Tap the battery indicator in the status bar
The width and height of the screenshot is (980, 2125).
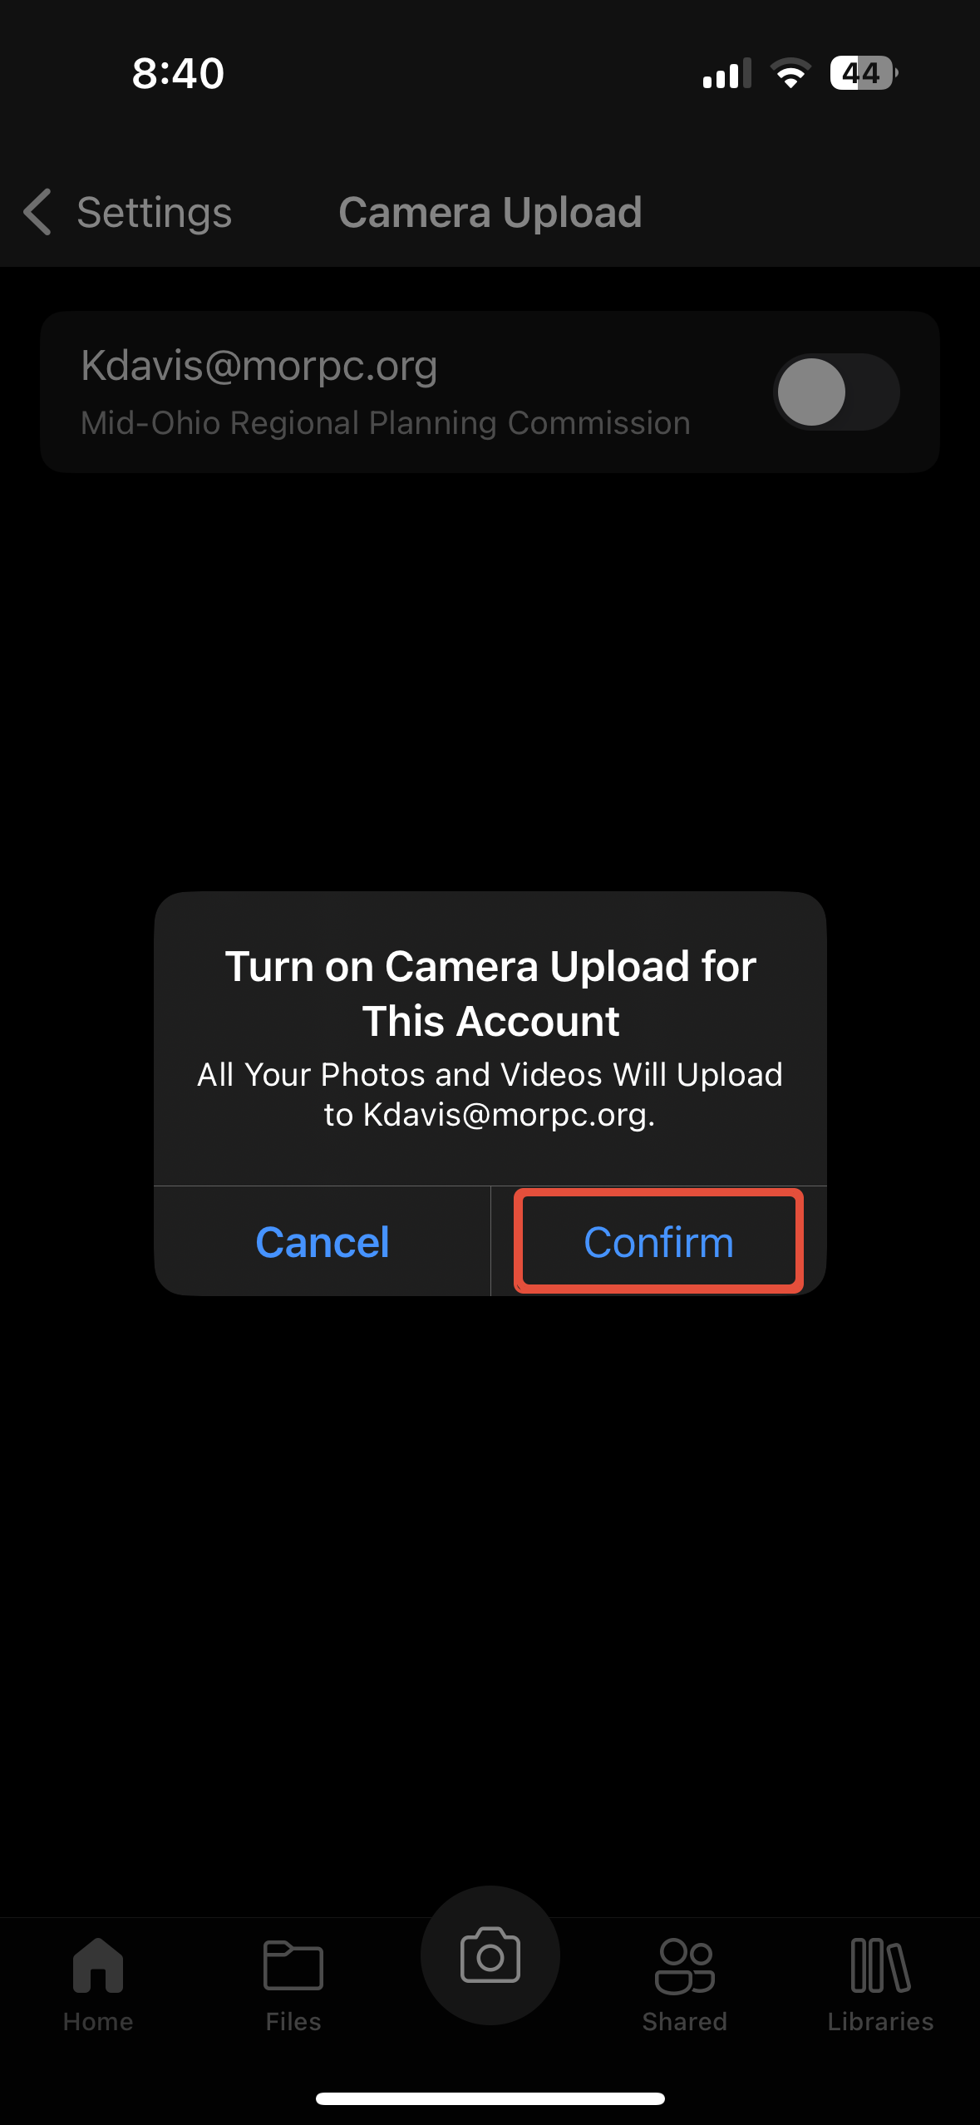coord(864,73)
